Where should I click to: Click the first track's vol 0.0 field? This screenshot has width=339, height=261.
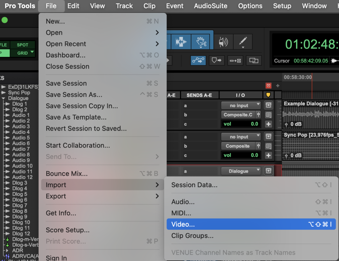tap(241, 124)
